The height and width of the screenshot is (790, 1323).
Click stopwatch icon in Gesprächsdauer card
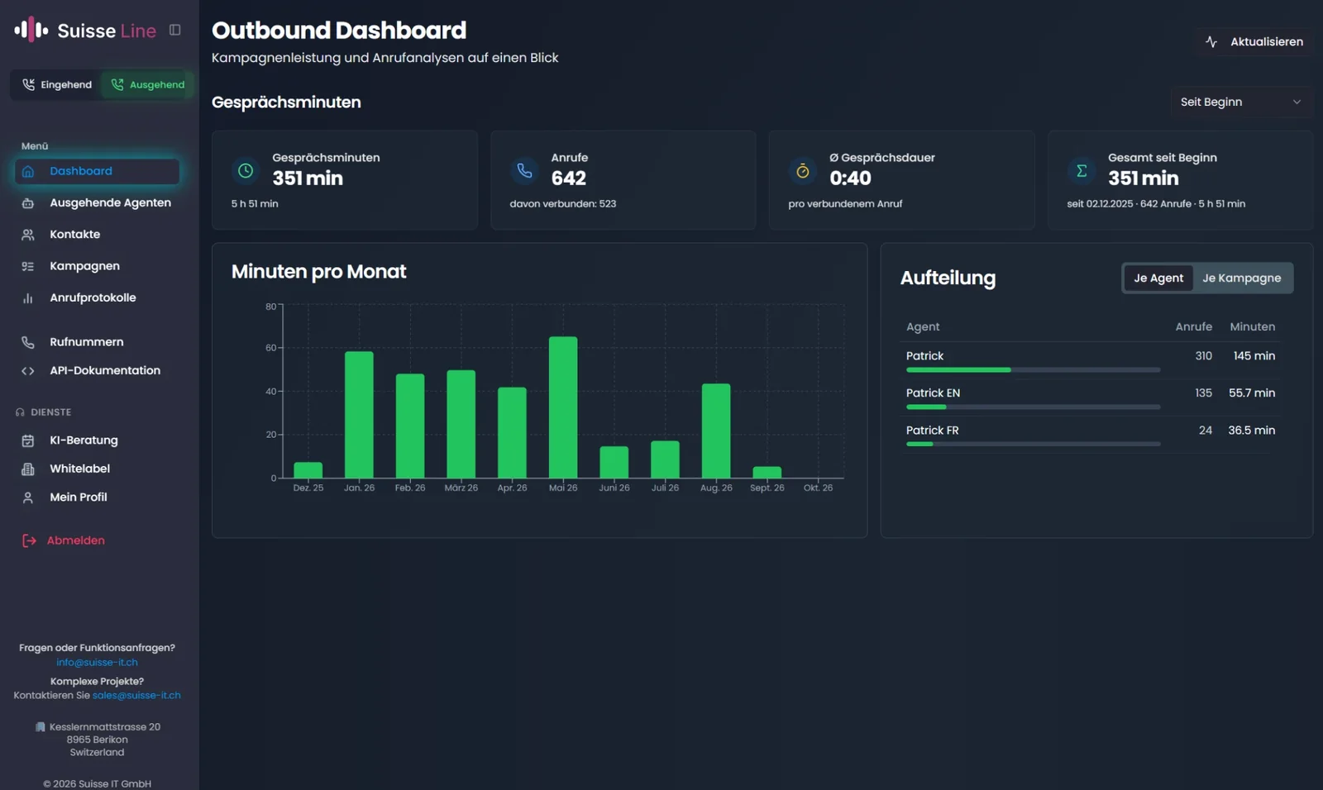(802, 171)
